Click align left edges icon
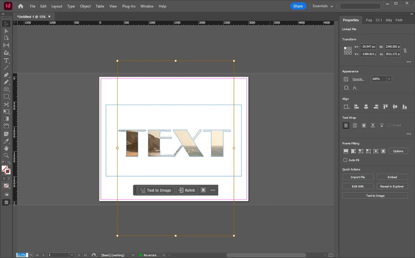 pyautogui.click(x=357, y=107)
